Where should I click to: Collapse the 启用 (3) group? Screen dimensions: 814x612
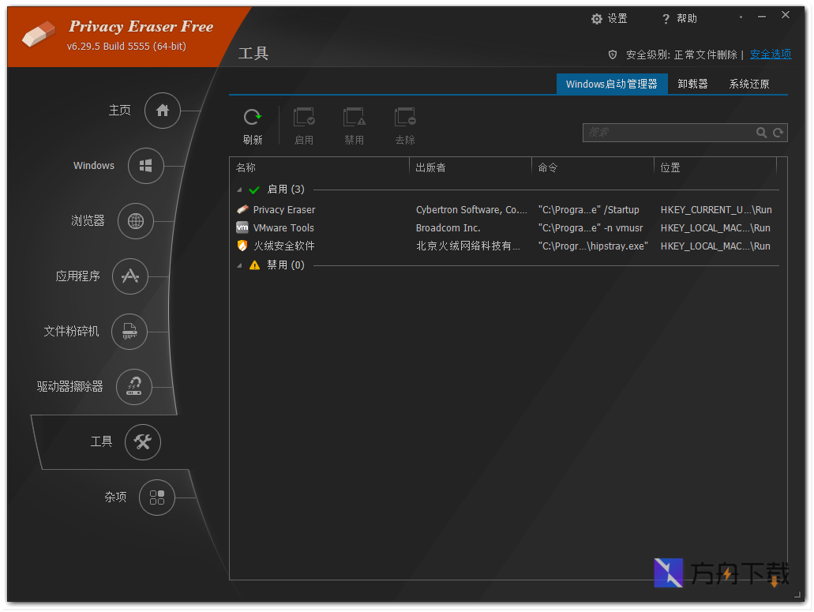(x=239, y=190)
